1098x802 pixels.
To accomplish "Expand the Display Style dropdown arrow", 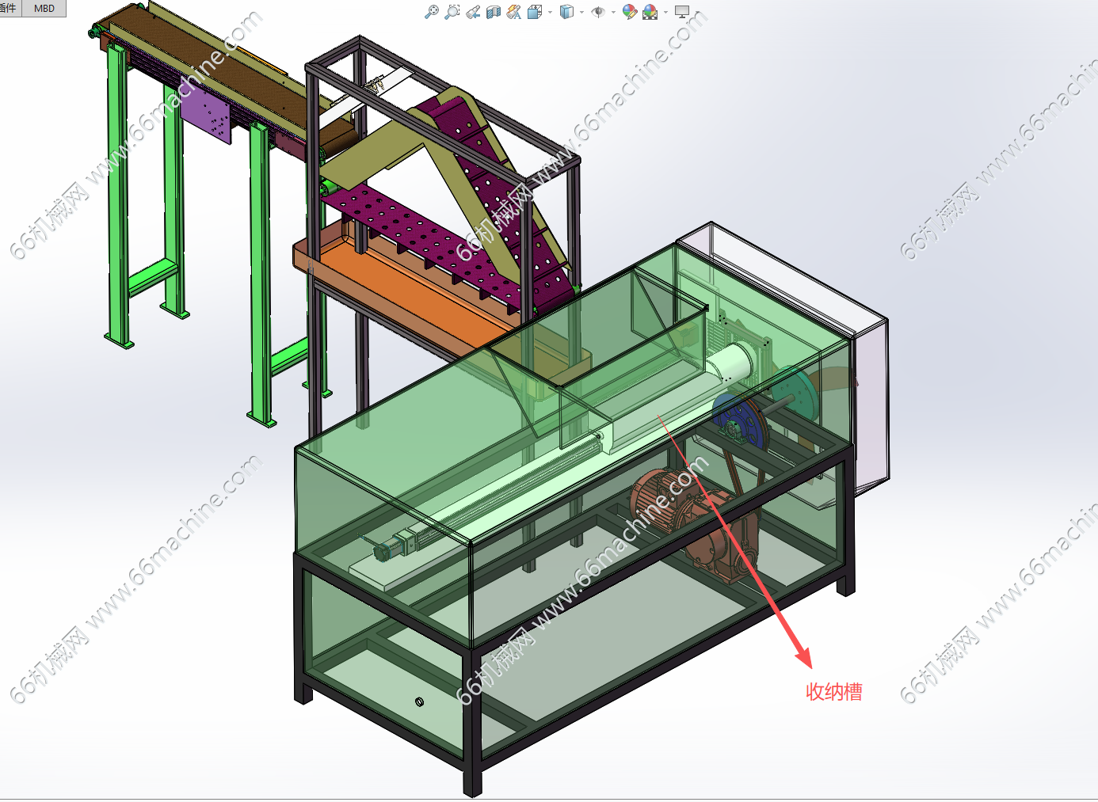I will (581, 13).
